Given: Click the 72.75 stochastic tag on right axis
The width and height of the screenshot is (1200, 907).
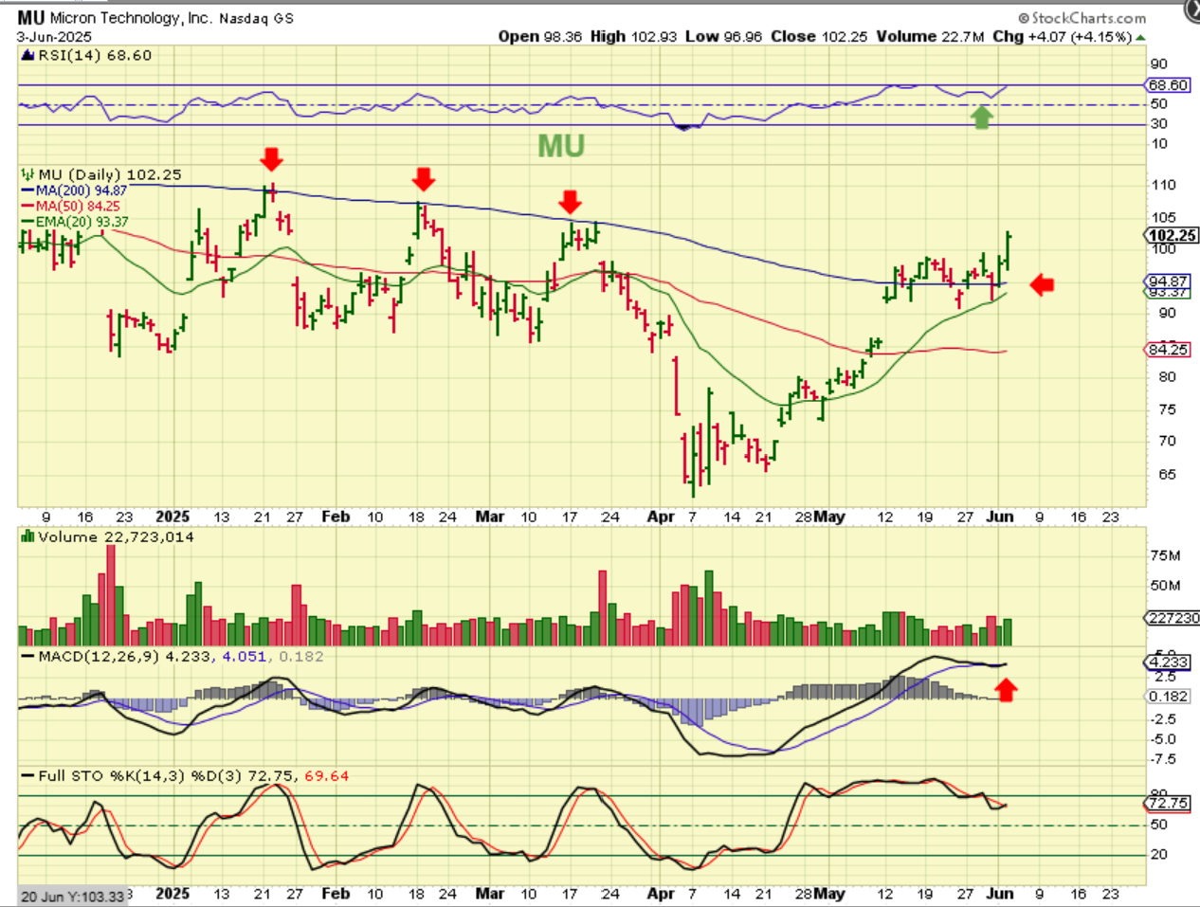Looking at the screenshot, I should click(x=1168, y=804).
